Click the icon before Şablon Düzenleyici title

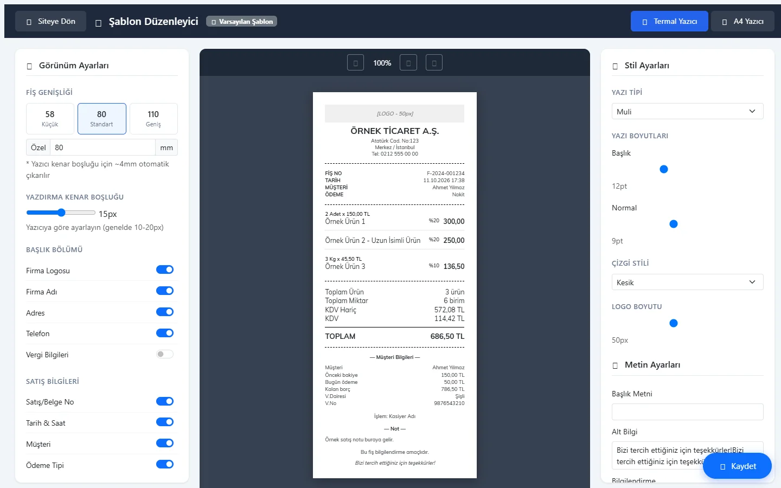pyautogui.click(x=98, y=23)
